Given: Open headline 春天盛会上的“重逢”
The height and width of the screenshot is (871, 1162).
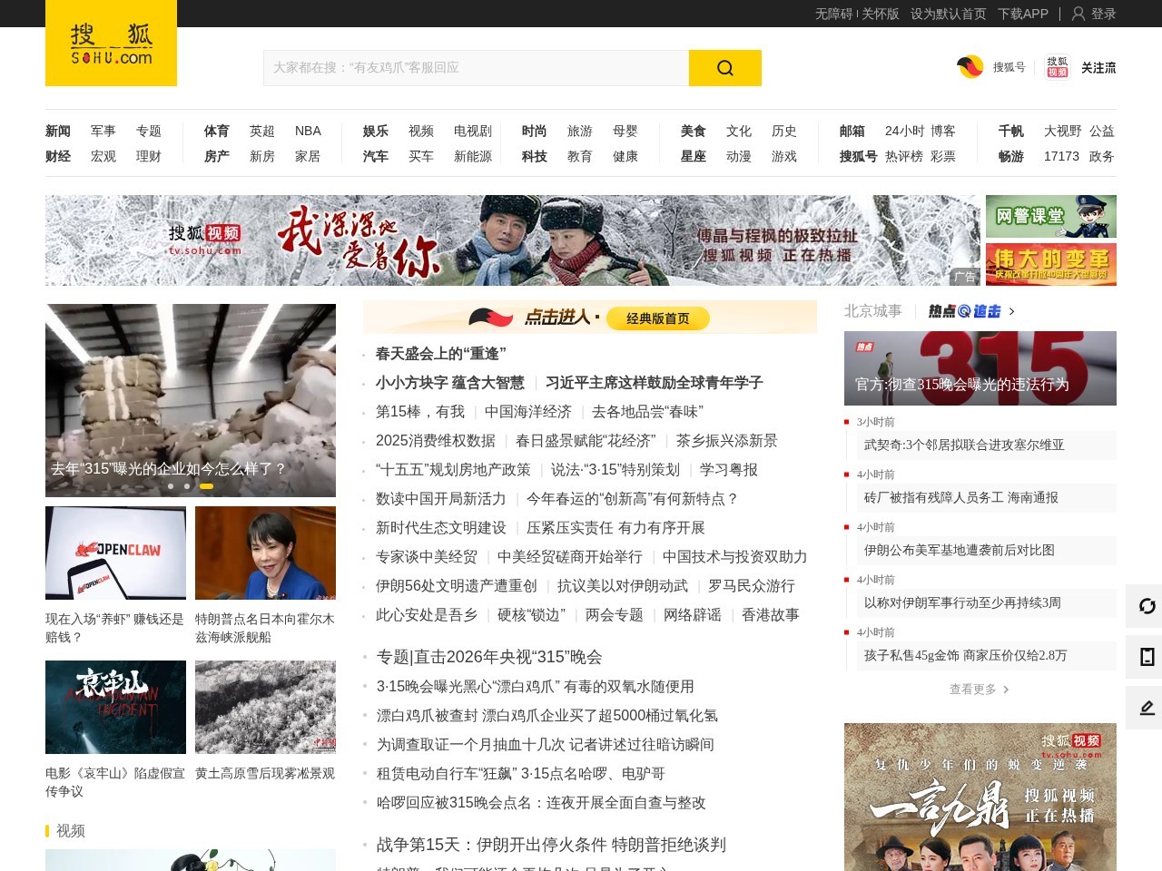Looking at the screenshot, I should pyautogui.click(x=440, y=354).
